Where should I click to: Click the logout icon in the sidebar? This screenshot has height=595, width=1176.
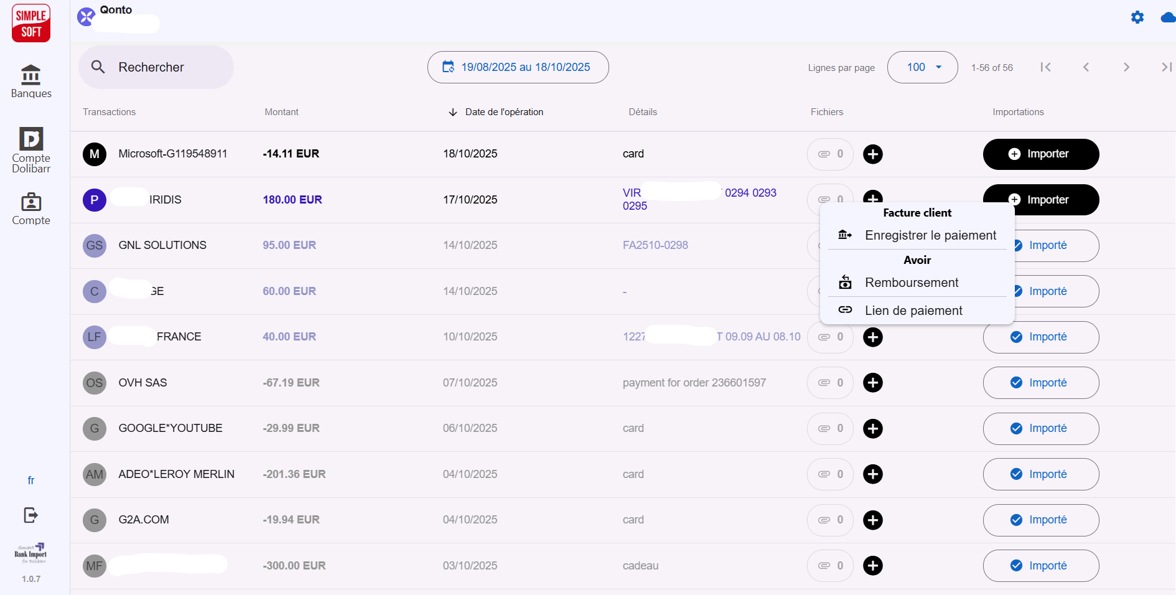click(30, 515)
